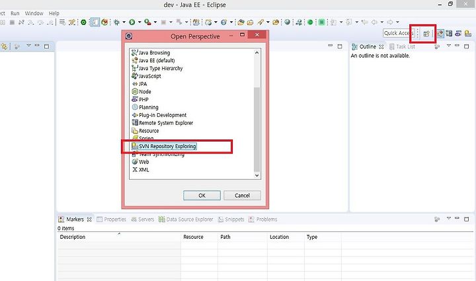
Task: Click the Back navigation arrow icon
Action: pyautogui.click(x=375, y=22)
